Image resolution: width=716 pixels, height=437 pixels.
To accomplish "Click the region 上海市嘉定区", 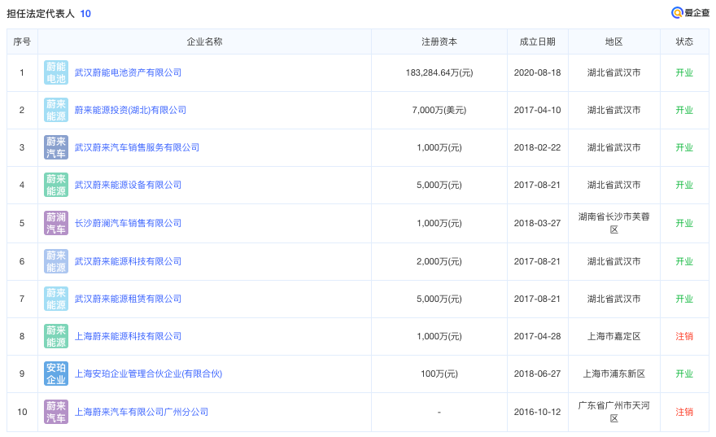I will click(614, 337).
